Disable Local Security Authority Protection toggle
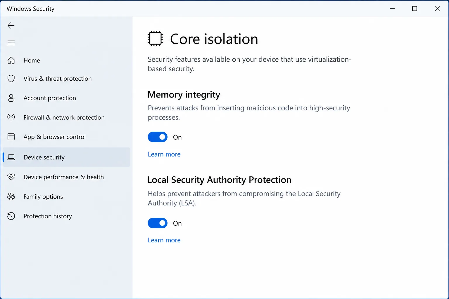The width and height of the screenshot is (449, 299). [158, 223]
